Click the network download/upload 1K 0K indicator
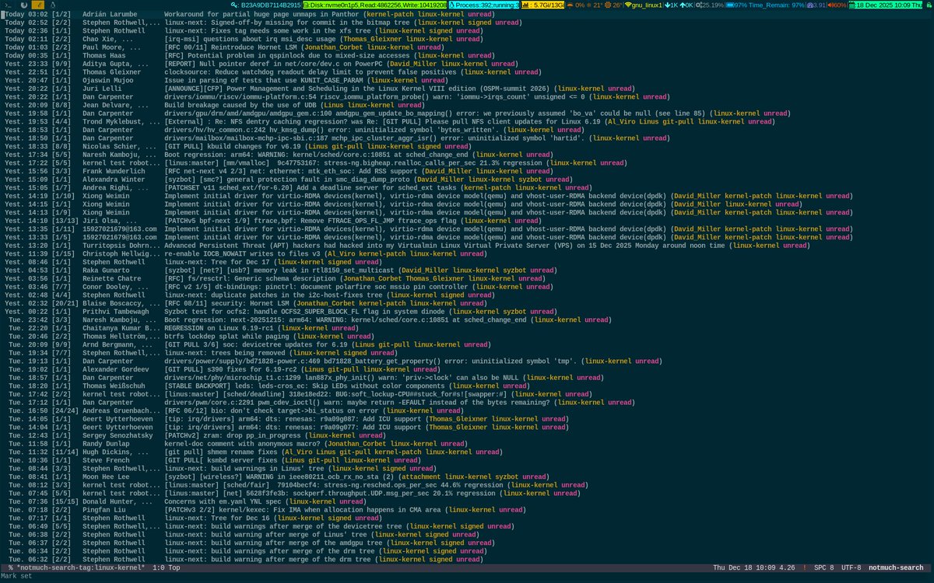934x583 pixels. coord(680,5)
